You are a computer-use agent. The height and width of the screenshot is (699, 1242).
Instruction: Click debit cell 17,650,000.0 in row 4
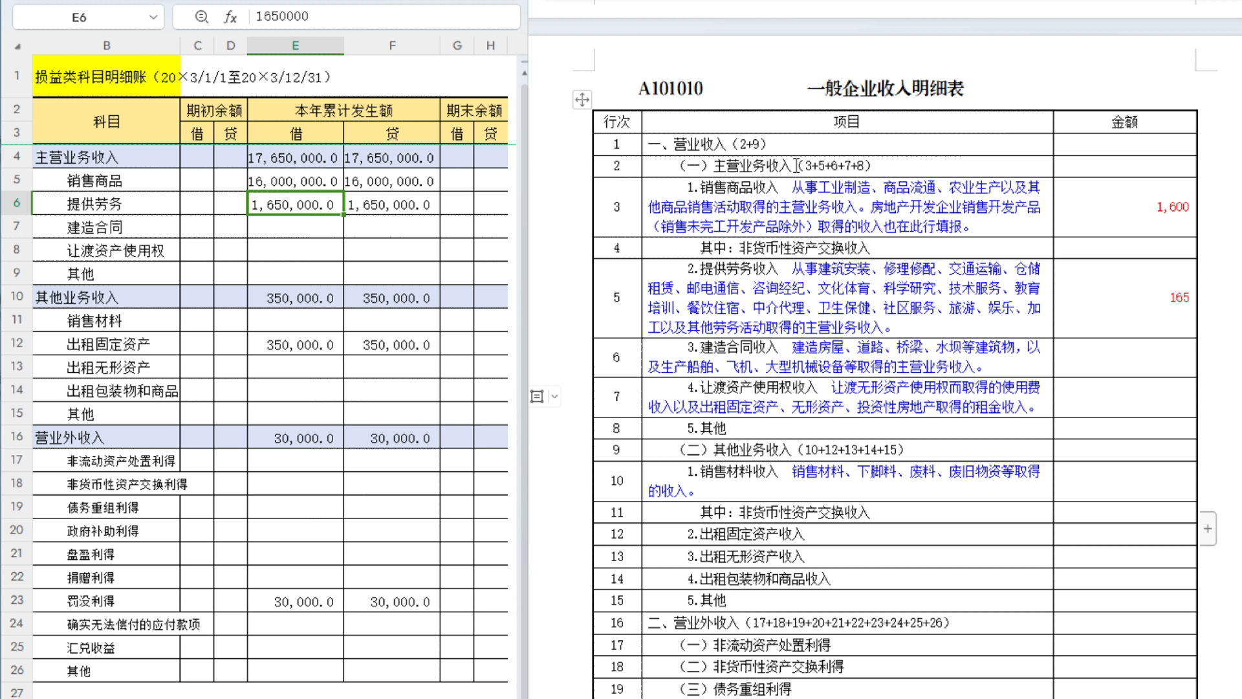[295, 158]
